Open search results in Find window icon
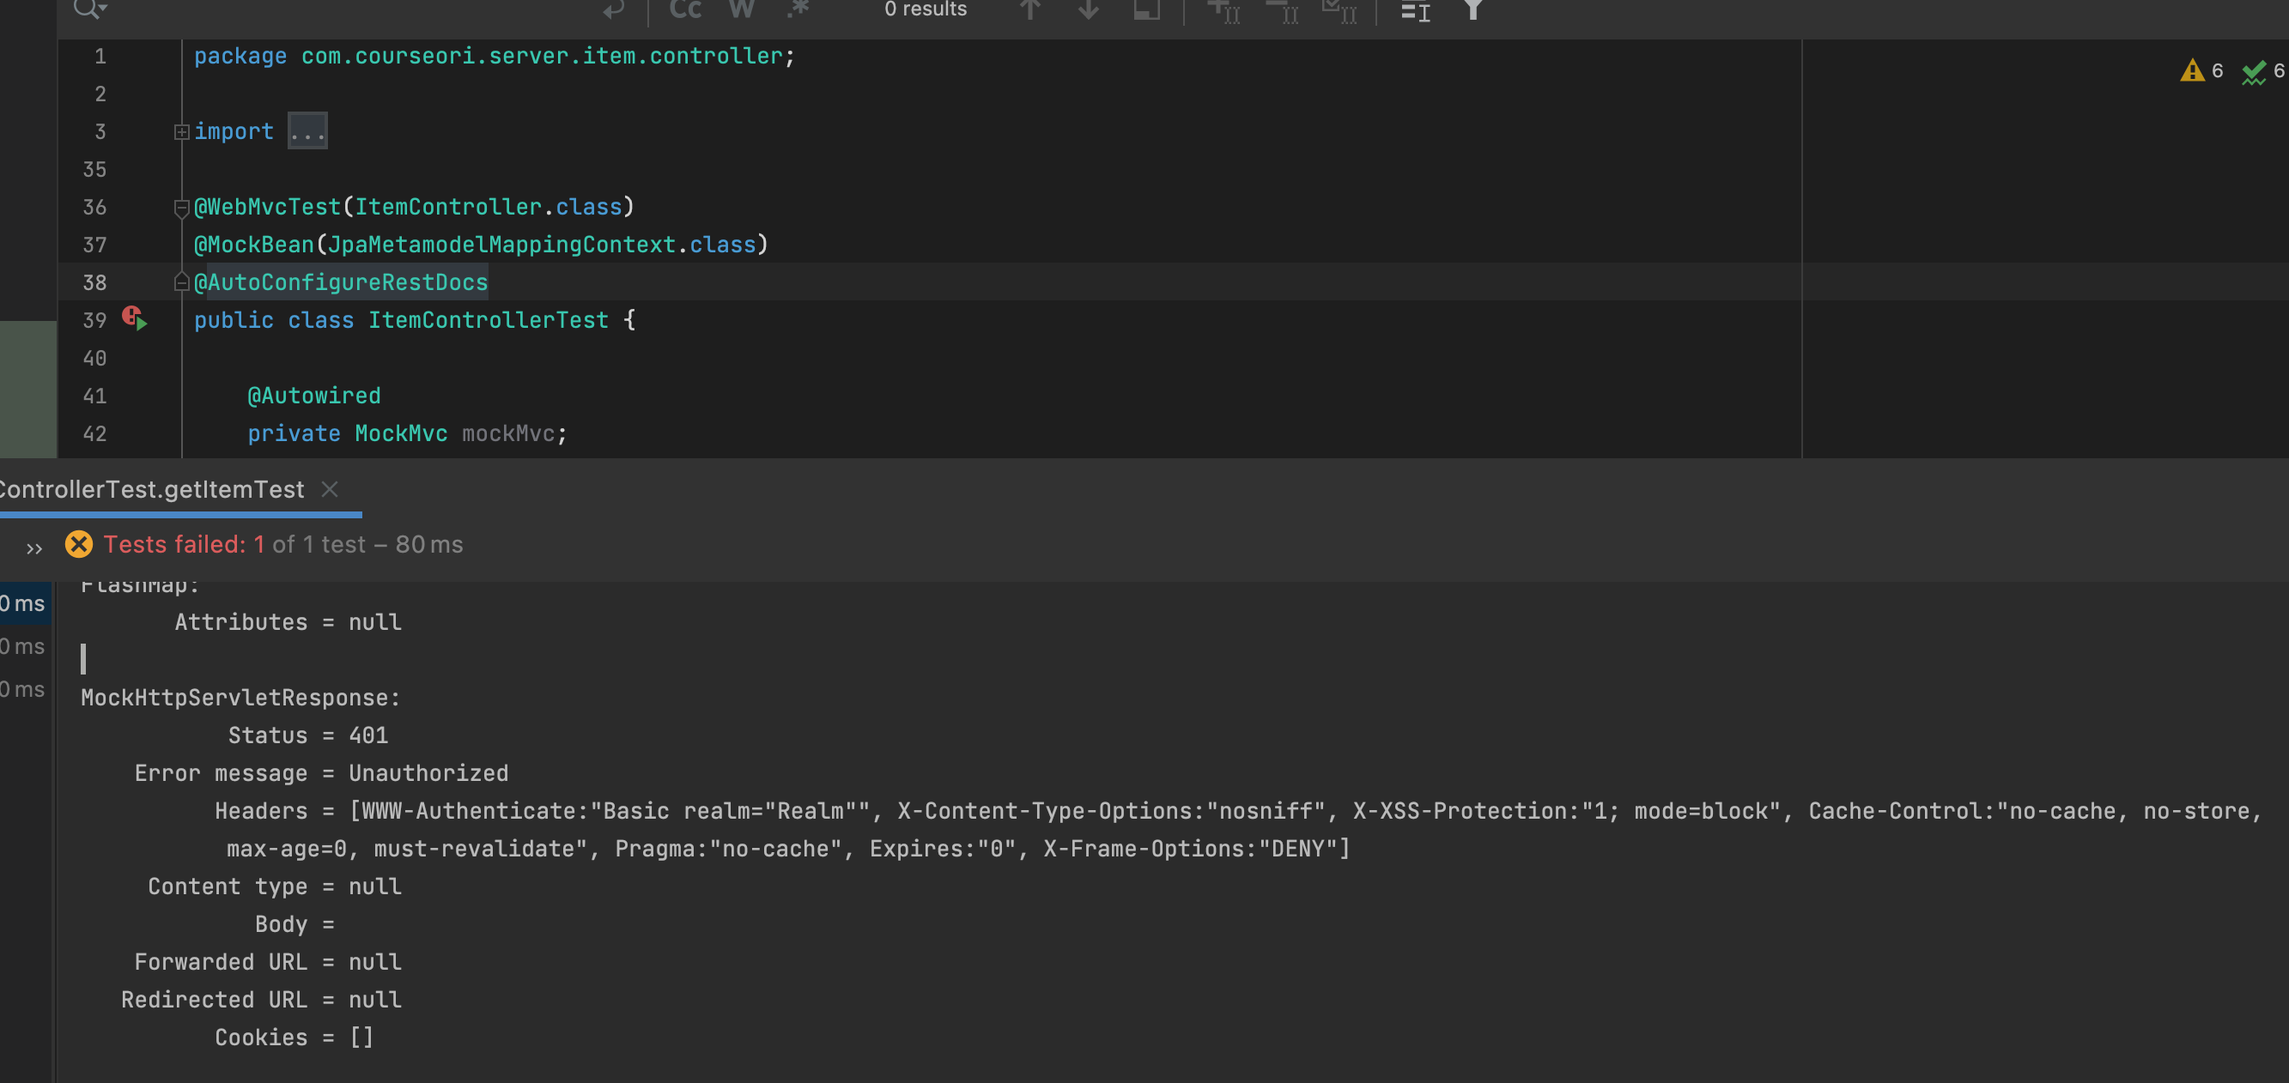The width and height of the screenshot is (2289, 1083). pyautogui.click(x=1146, y=10)
